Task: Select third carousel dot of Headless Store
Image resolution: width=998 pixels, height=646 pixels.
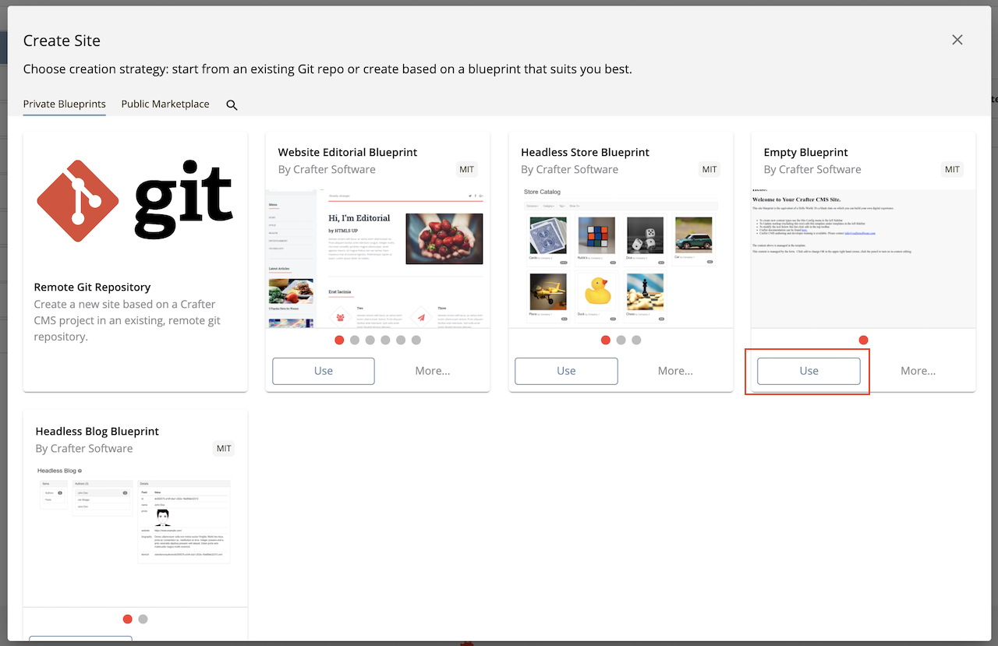Action: pyautogui.click(x=636, y=340)
